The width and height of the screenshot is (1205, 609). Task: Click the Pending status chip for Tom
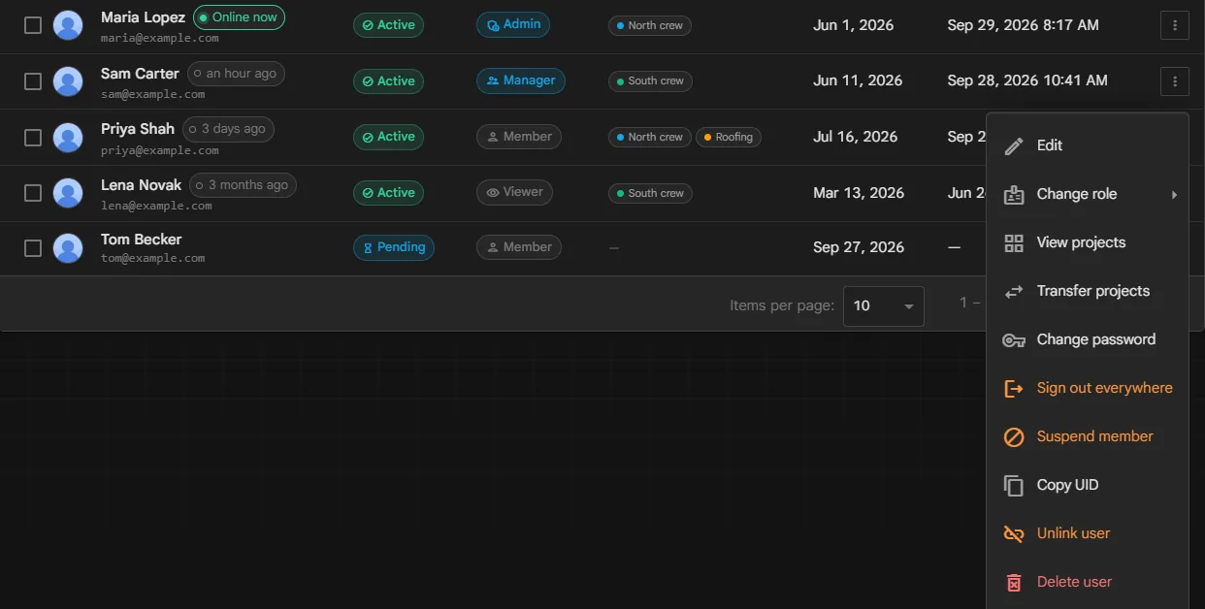(x=394, y=248)
